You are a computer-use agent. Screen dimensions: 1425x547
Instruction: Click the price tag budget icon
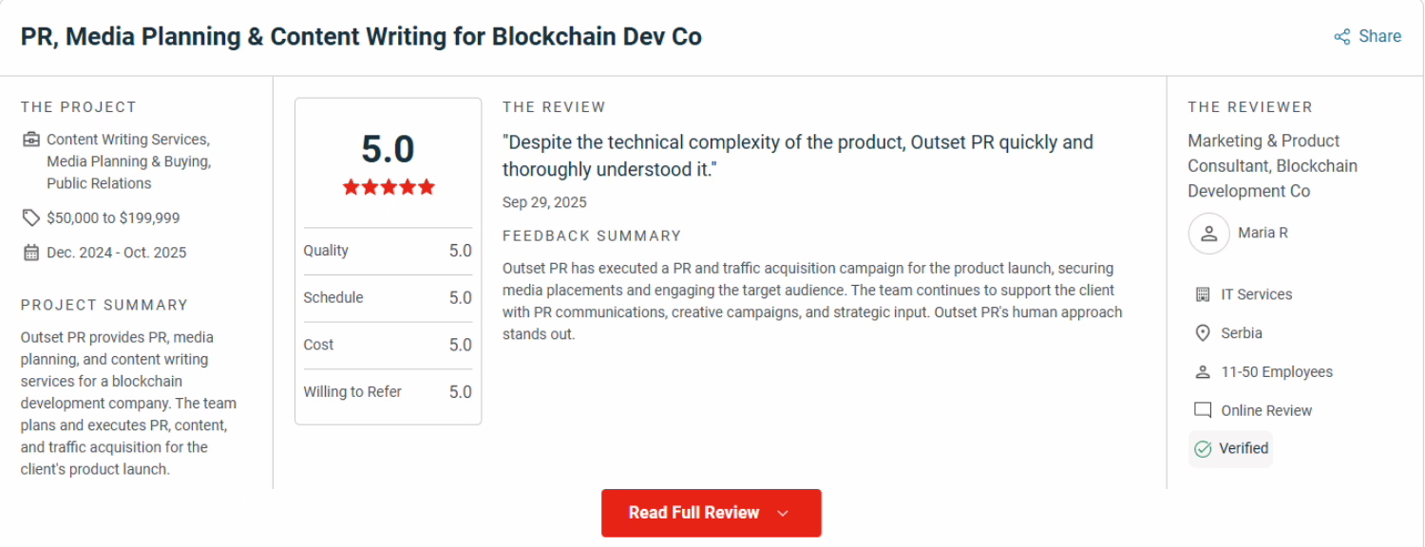click(x=31, y=218)
